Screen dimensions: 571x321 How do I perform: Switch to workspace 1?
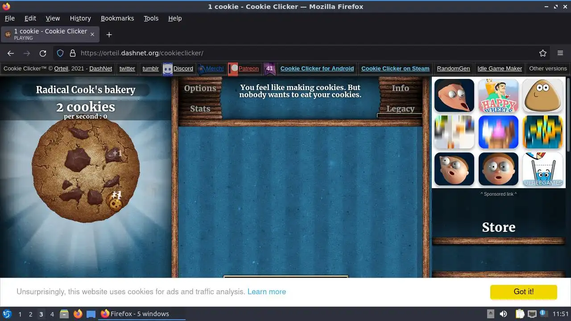click(20, 314)
